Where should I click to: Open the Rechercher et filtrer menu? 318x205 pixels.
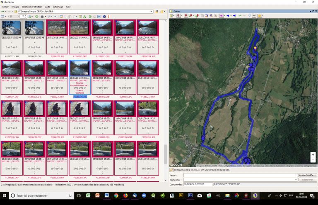(x=32, y=7)
